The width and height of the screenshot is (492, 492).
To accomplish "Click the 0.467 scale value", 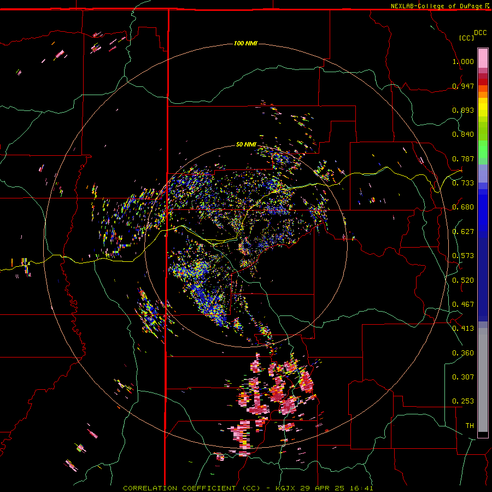I will tap(463, 304).
